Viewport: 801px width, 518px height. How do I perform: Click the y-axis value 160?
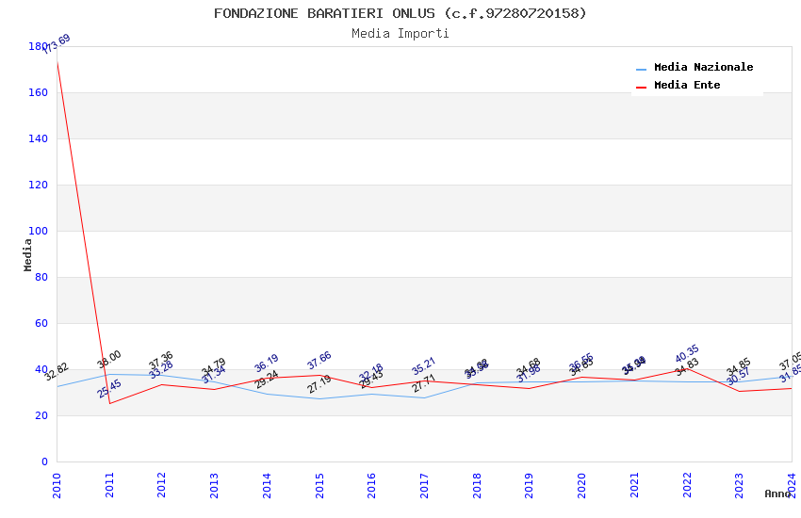pyautogui.click(x=39, y=93)
